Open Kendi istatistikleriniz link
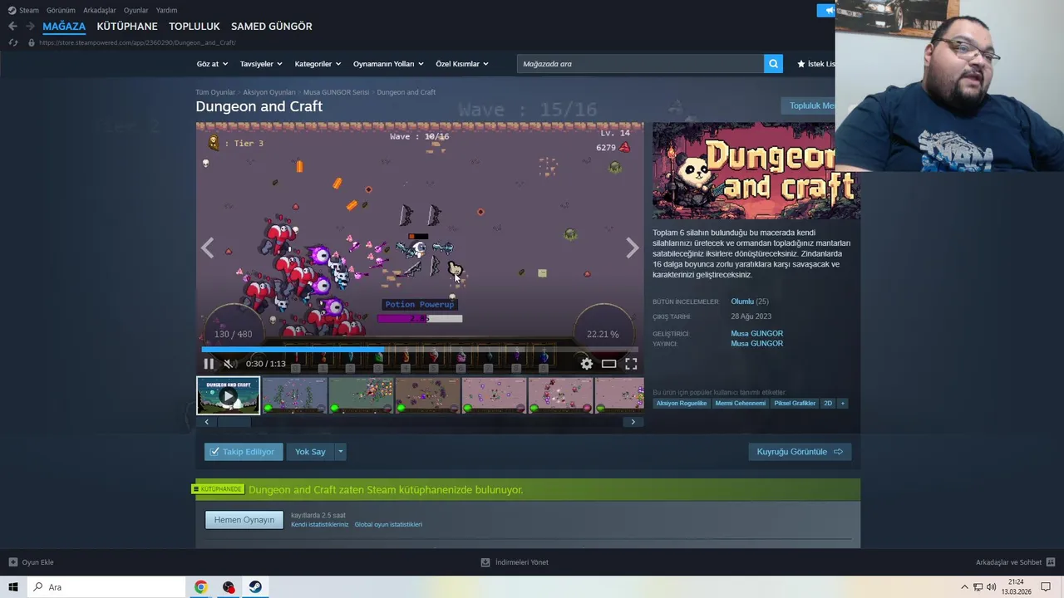This screenshot has height=598, width=1064. click(x=320, y=525)
